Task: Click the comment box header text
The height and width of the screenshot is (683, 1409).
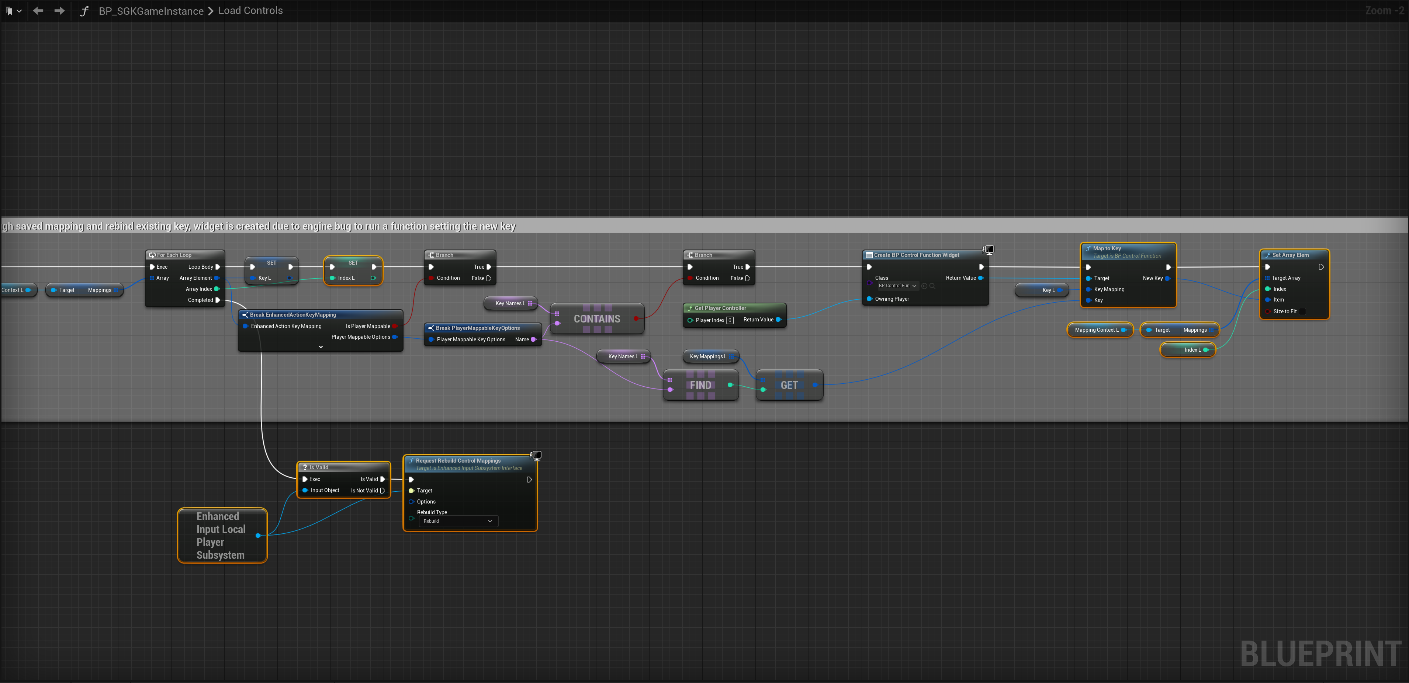Action: click(x=259, y=226)
